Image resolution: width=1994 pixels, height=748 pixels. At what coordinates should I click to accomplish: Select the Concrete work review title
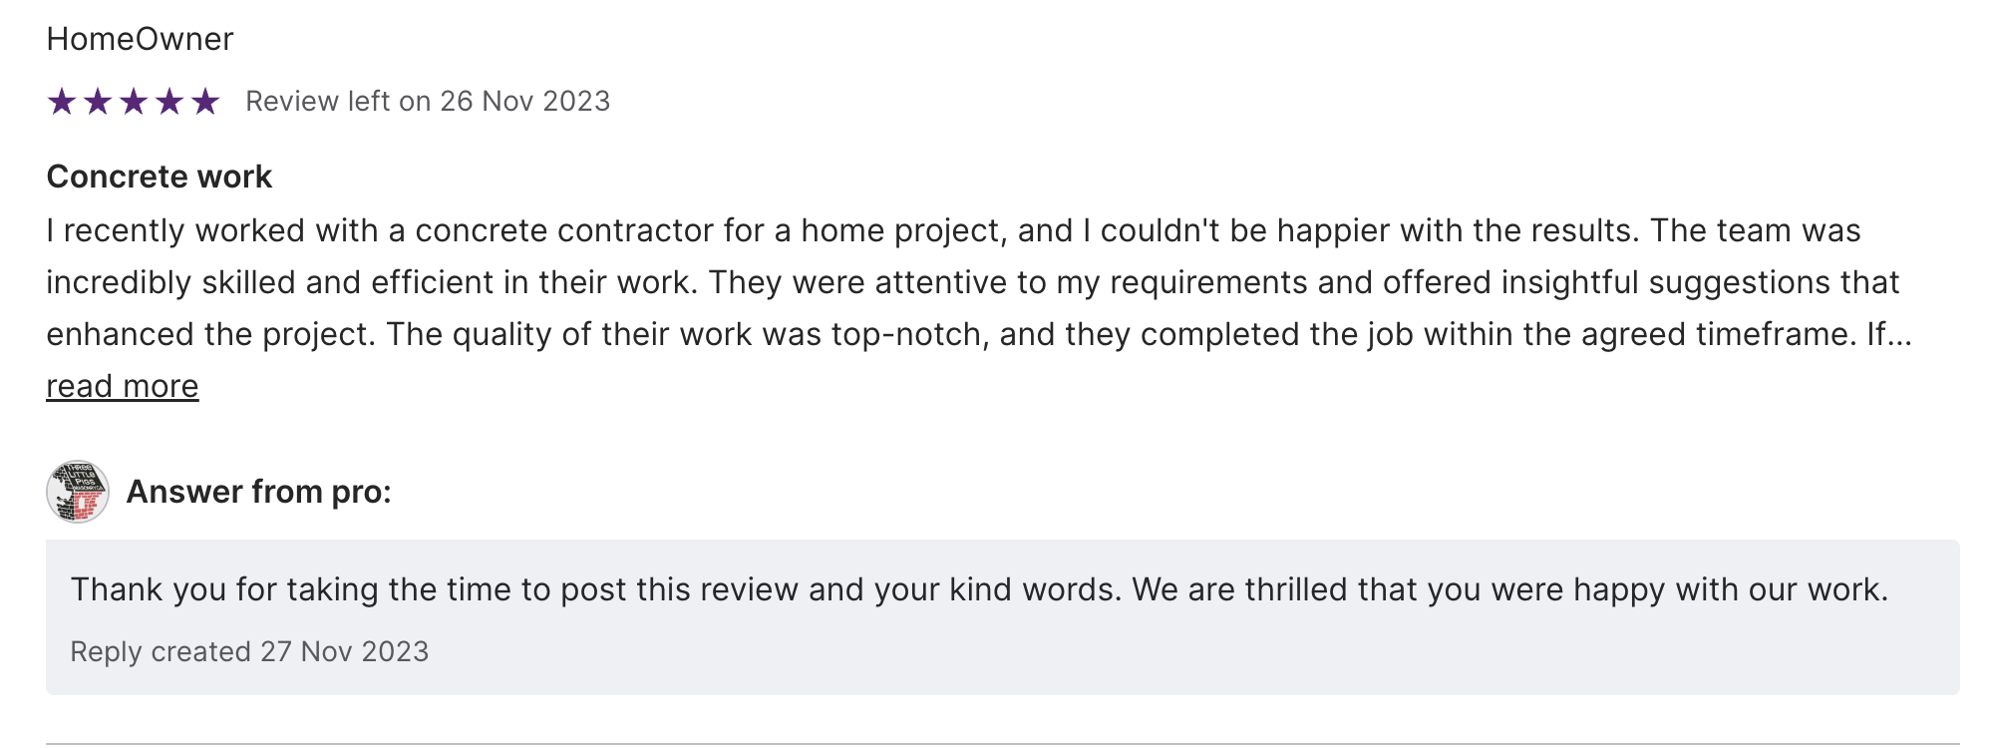[x=160, y=177]
